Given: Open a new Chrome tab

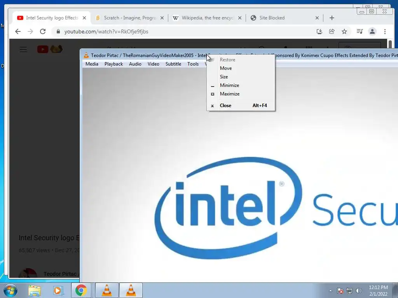Looking at the screenshot, I should click(332, 18).
